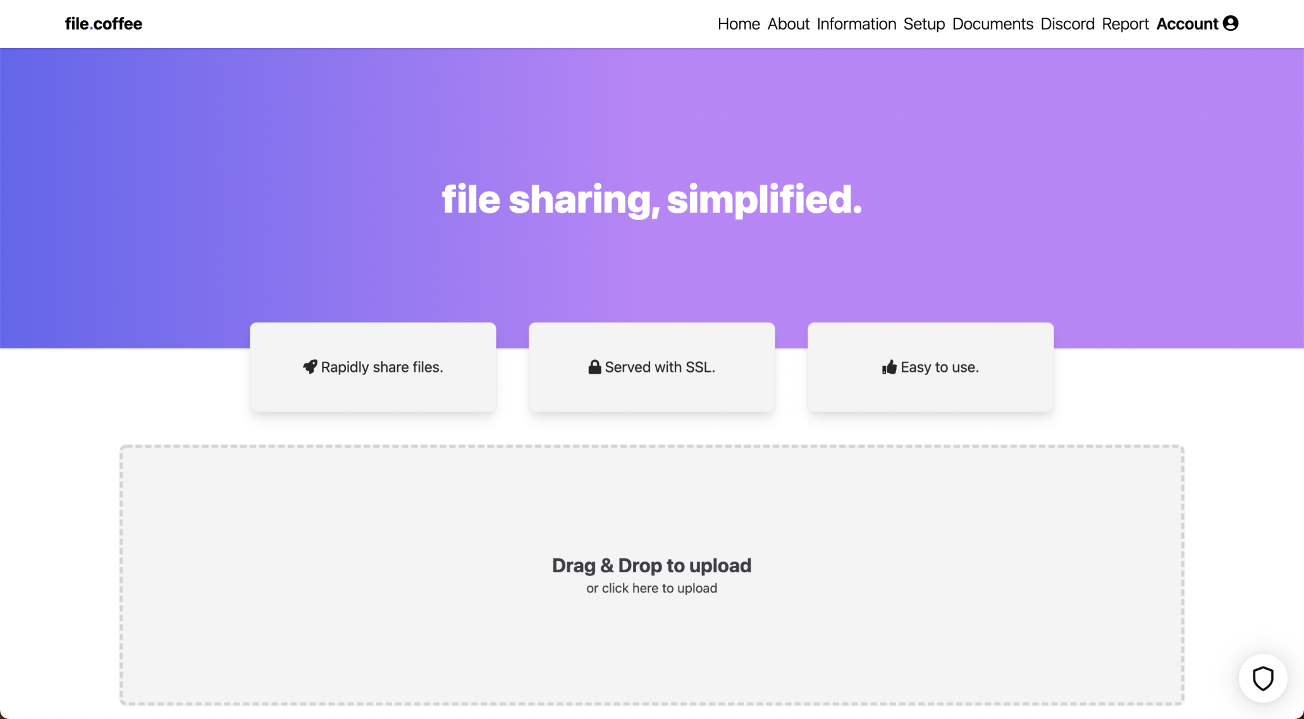
Task: Open the Account menu text
Action: coord(1186,24)
